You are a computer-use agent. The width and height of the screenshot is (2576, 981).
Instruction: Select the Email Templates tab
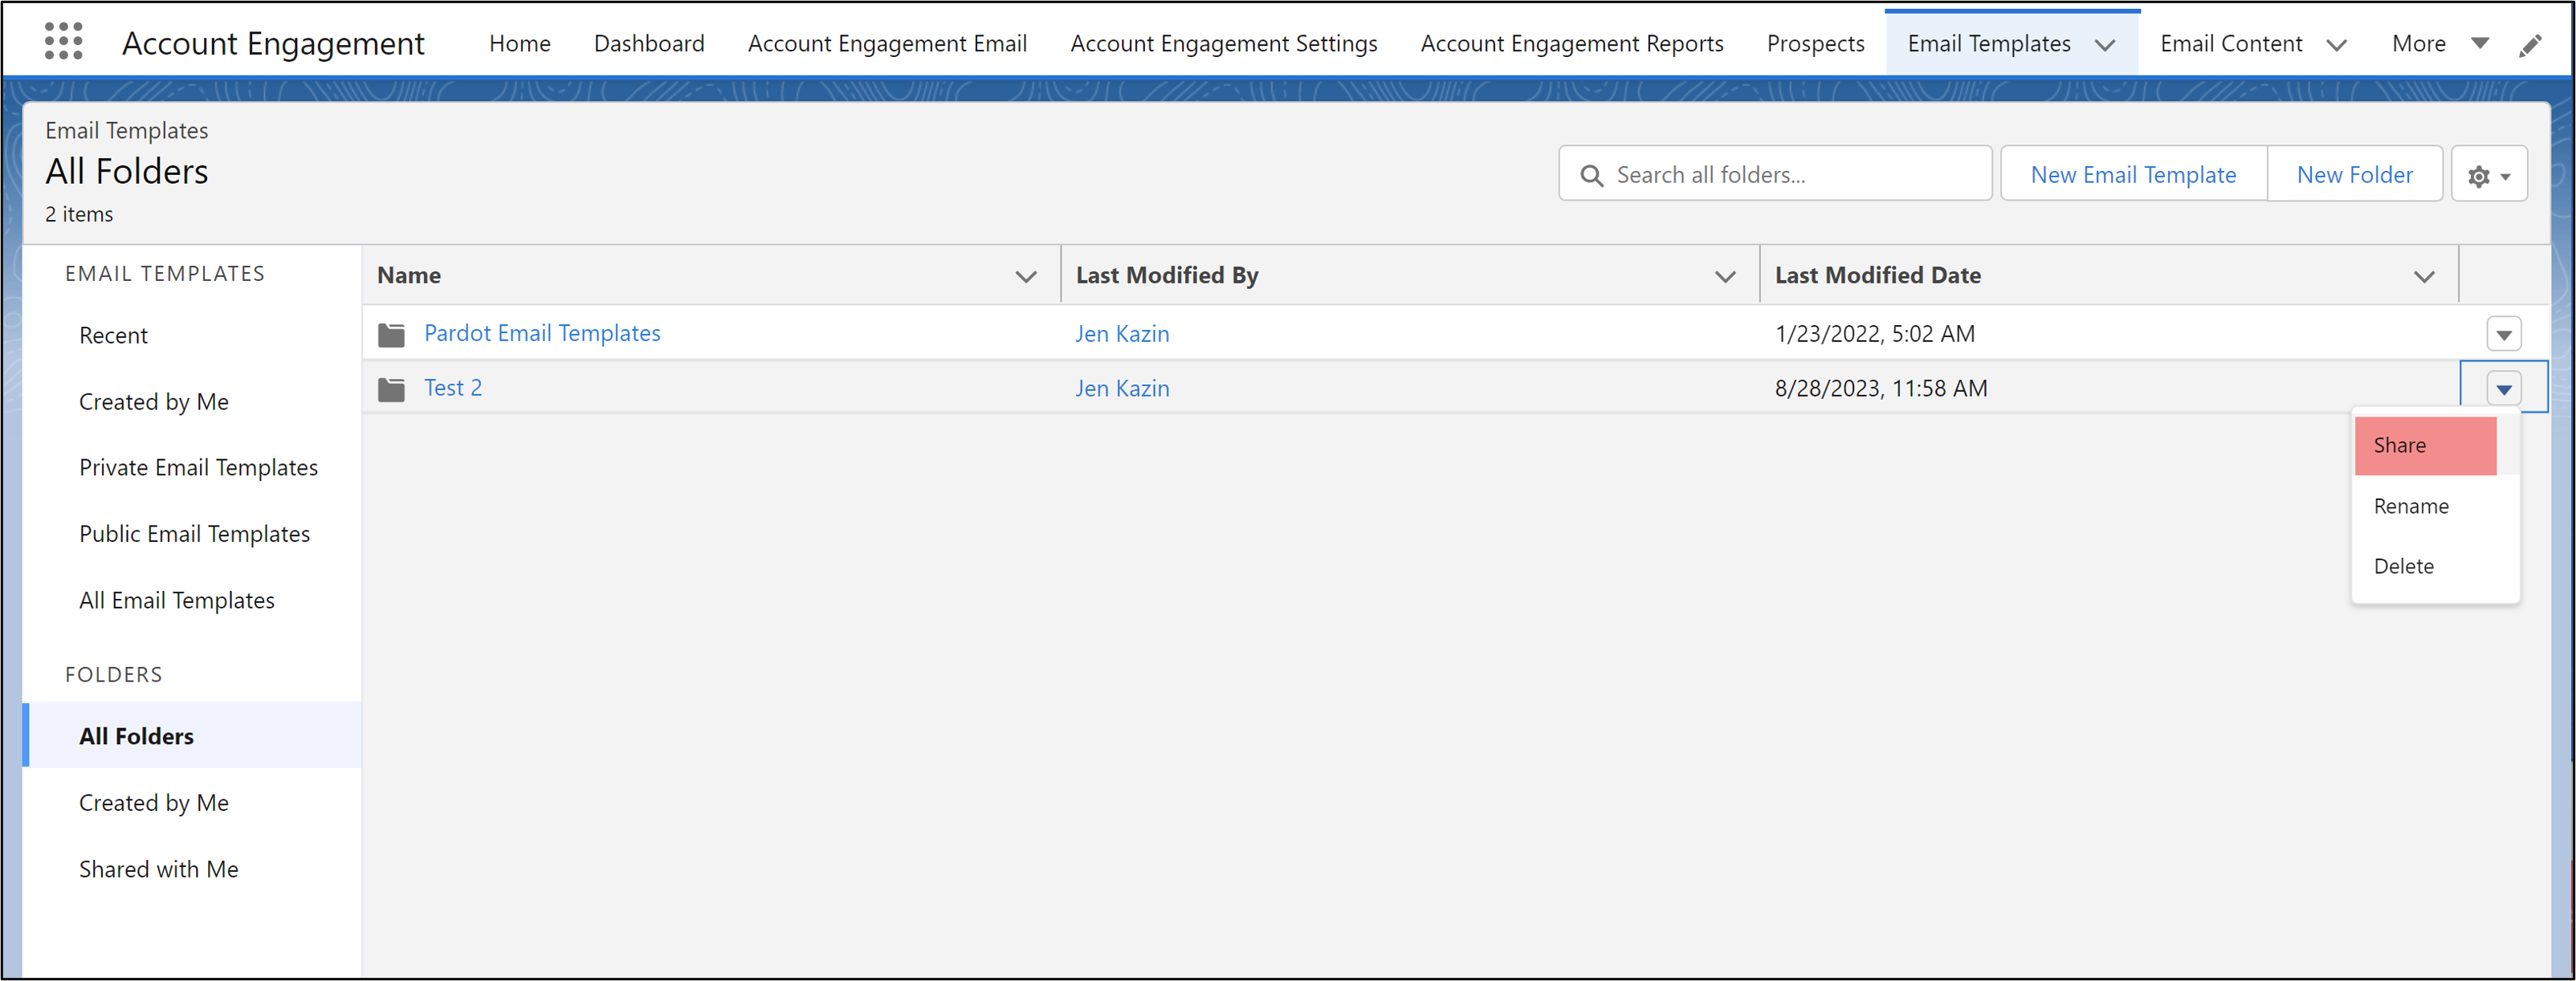point(1988,44)
